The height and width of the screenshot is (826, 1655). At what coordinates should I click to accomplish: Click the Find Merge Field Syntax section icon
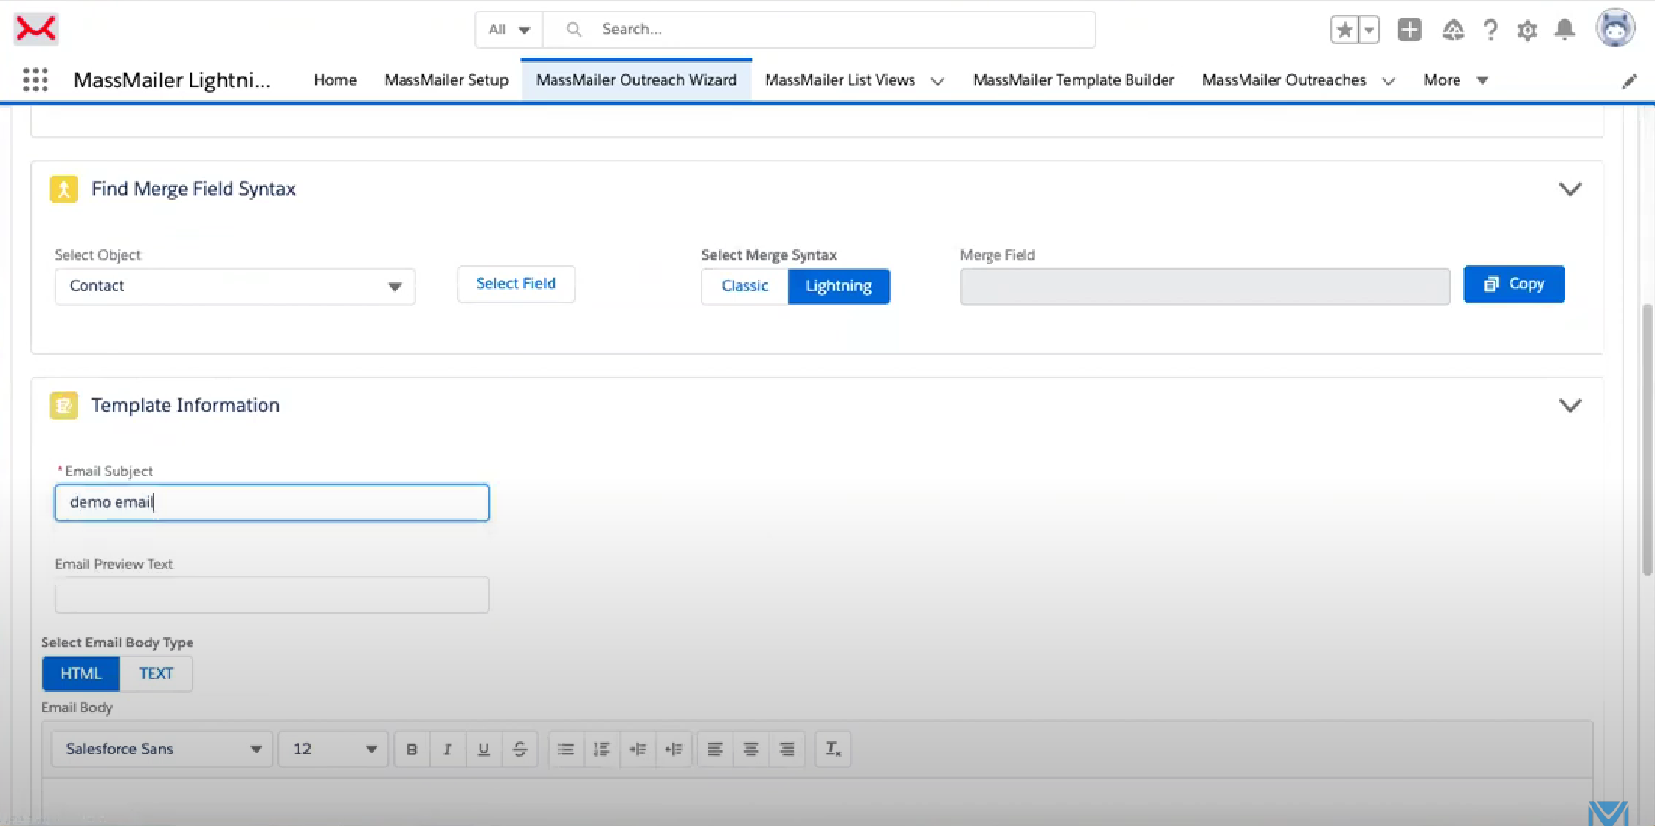tap(64, 189)
